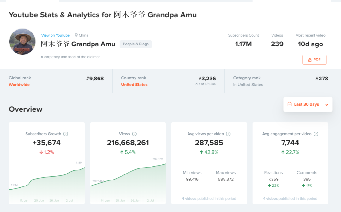Click the country rank #3,236 value

tap(207, 79)
